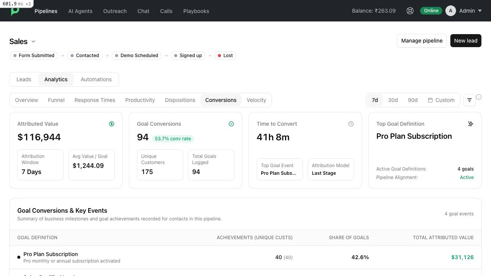Screen dimensions: 491x276
Task: Select the Contacted stage chip
Action: point(85,56)
